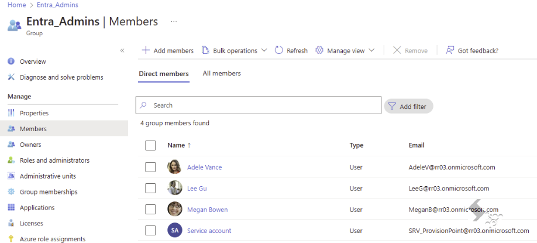This screenshot has height=243, width=537.
Task: Open Applications in sidebar
Action: 37,208
